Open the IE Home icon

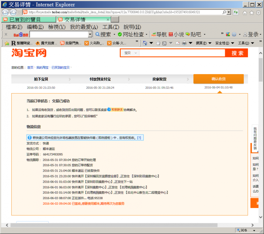[245, 13]
